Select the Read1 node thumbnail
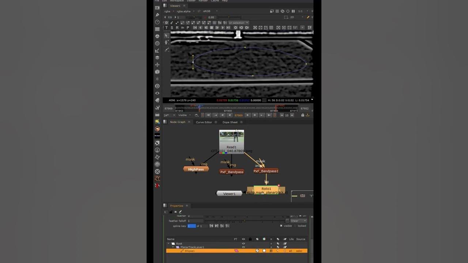This screenshot has height=263, width=468. click(231, 138)
